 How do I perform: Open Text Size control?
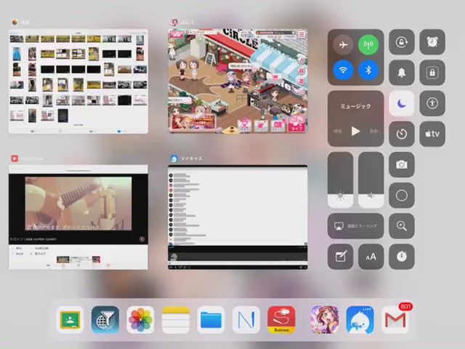pyautogui.click(x=371, y=257)
